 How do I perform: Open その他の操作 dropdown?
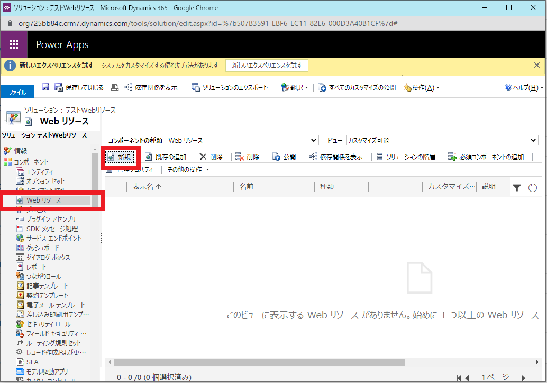coord(188,169)
